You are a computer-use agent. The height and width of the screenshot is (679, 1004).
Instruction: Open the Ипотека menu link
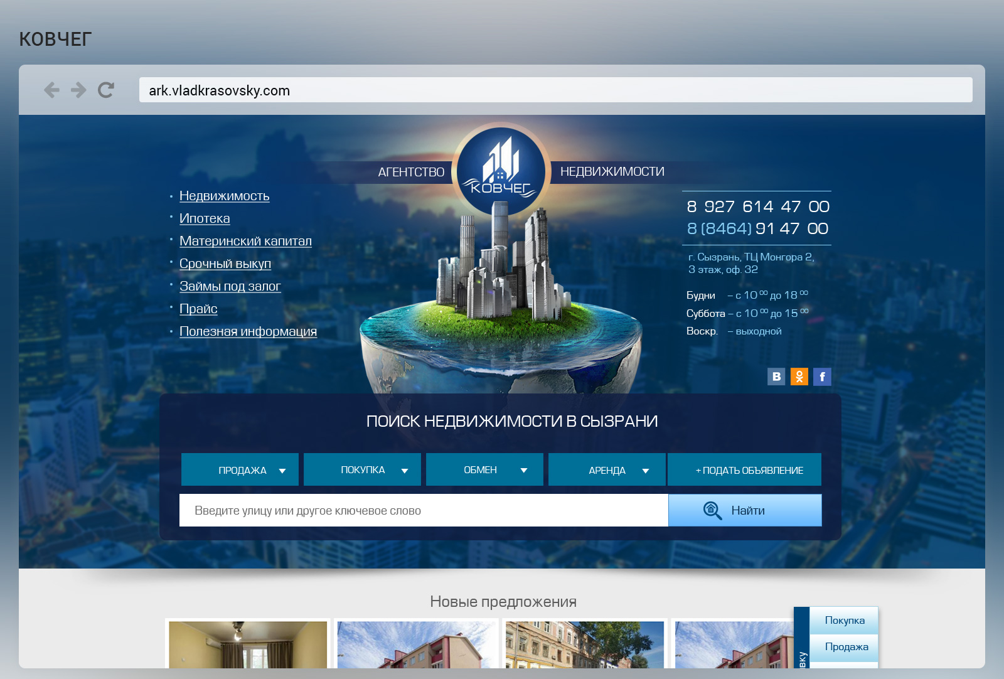[205, 218]
